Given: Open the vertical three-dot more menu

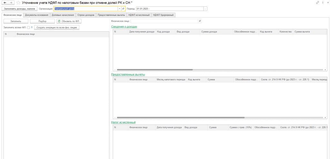Looking at the screenshot, I should 323,3.
